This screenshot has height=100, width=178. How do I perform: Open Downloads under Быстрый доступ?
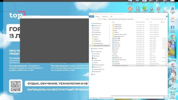[97, 28]
